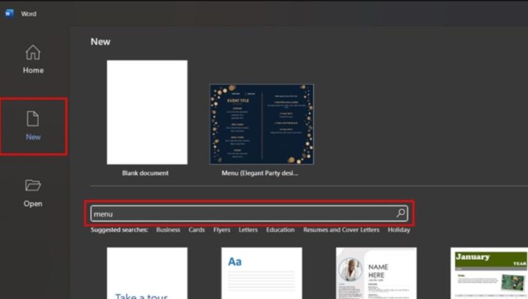The image size is (528, 299).
Task: Open the Menu Elegant Party design template
Action: click(262, 124)
